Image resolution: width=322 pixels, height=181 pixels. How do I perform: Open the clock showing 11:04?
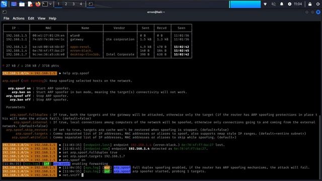[x=298, y=4]
